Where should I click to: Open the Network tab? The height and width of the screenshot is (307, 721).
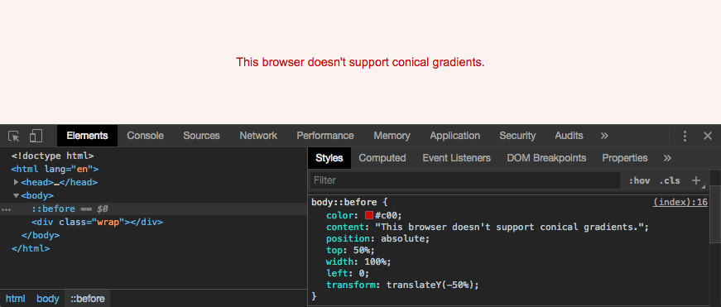tap(258, 136)
